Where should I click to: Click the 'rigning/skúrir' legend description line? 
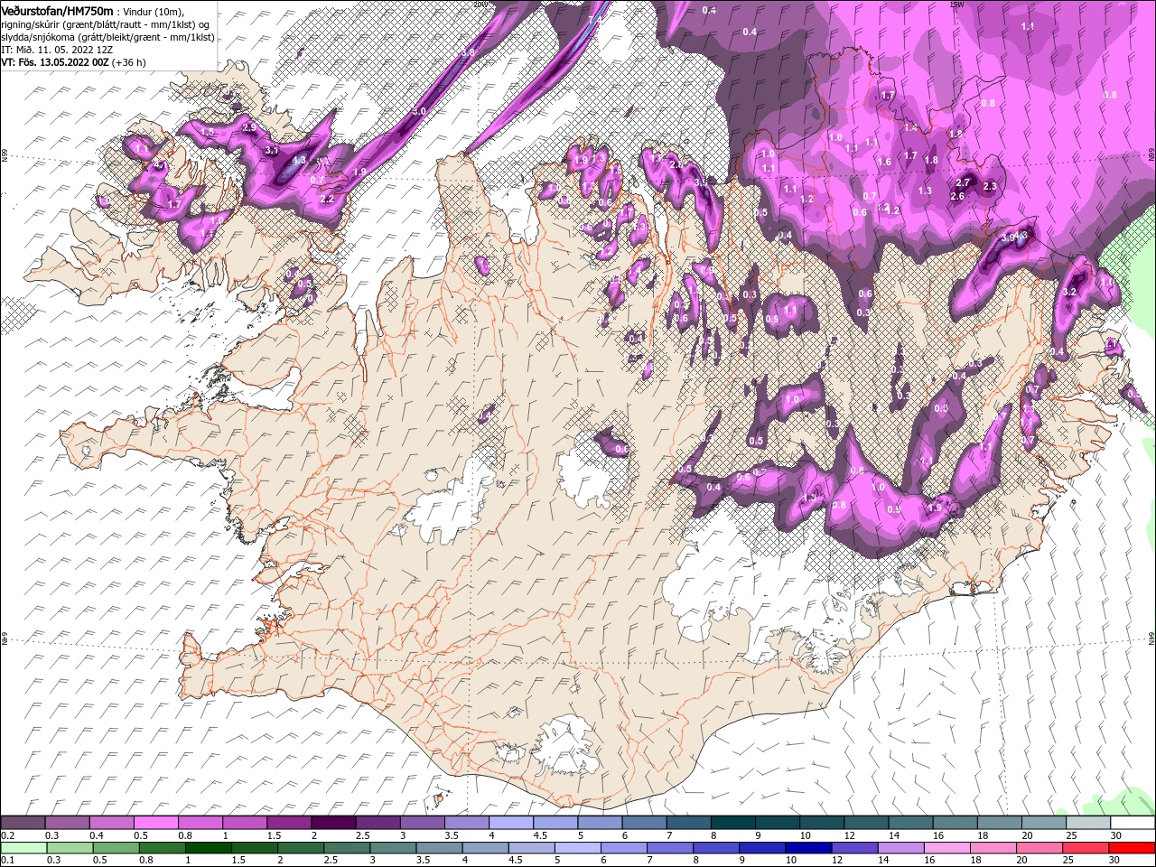click(x=105, y=23)
